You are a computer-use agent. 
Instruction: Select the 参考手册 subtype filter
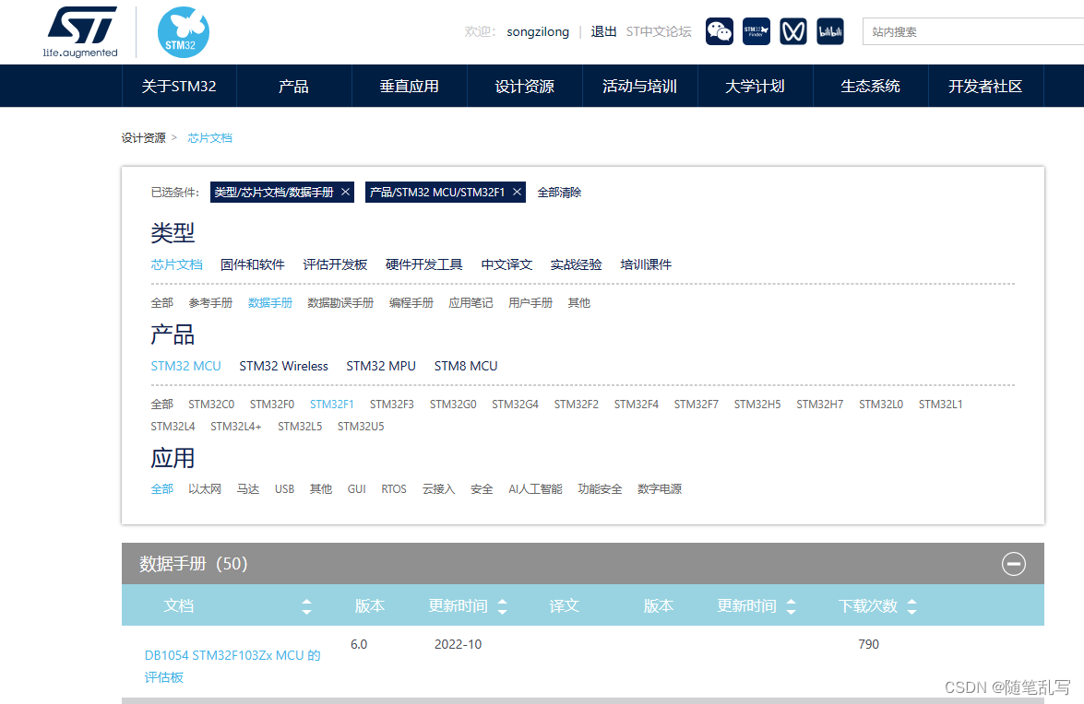[212, 302]
